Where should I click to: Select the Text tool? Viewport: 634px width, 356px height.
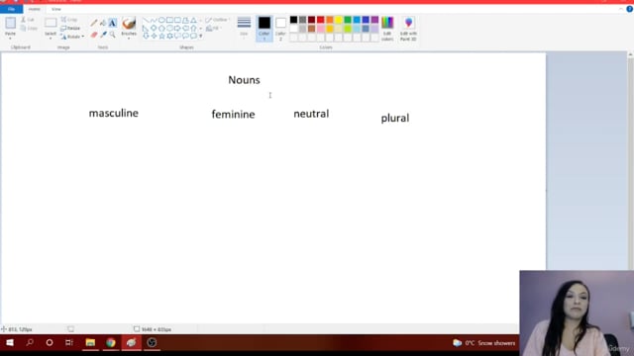tap(112, 23)
